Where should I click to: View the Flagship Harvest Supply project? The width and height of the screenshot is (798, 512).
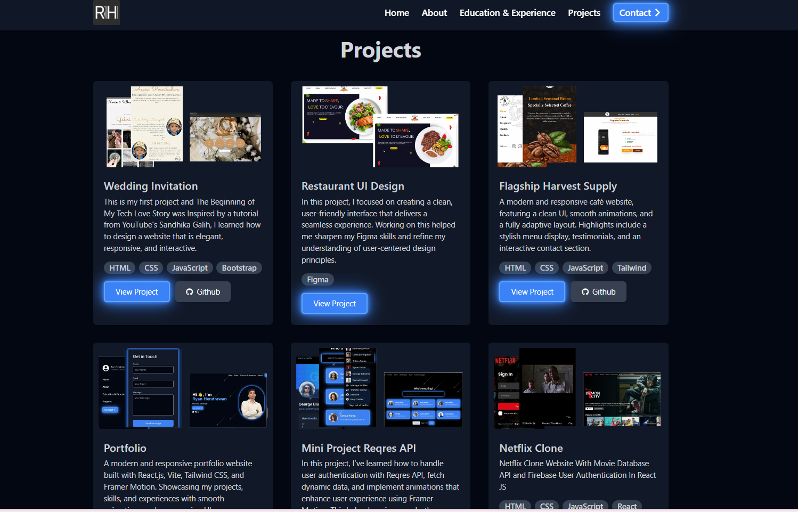point(532,292)
